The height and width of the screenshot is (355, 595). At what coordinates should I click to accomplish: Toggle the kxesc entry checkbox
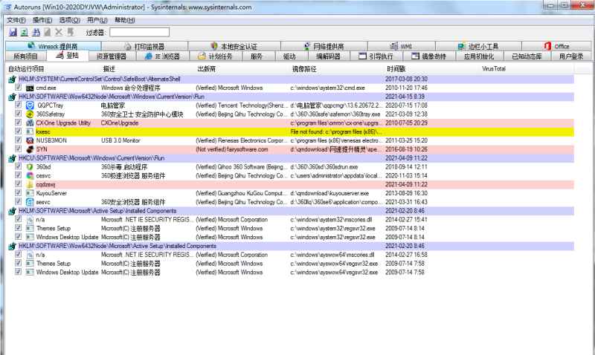click(x=18, y=131)
